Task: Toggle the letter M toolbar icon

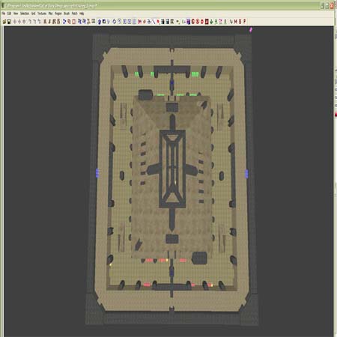Action: 235,22
